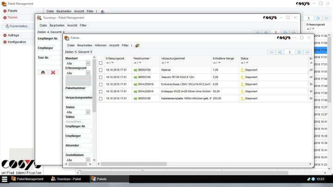This screenshot has height=187, width=333.
Task: Toggle select-all checkbox in table header
Action: pos(101,63)
